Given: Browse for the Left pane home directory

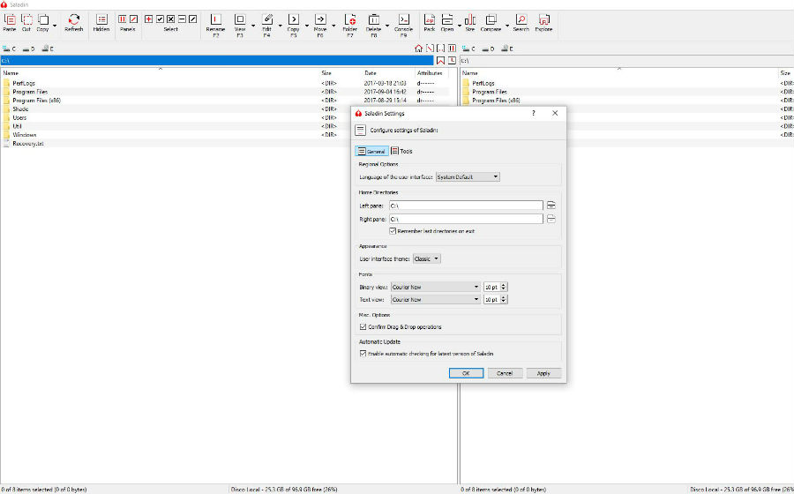Looking at the screenshot, I should (551, 205).
